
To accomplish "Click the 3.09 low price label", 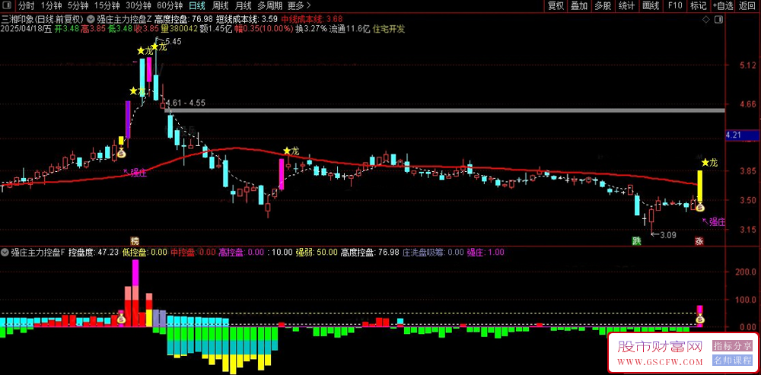I will tap(668, 235).
